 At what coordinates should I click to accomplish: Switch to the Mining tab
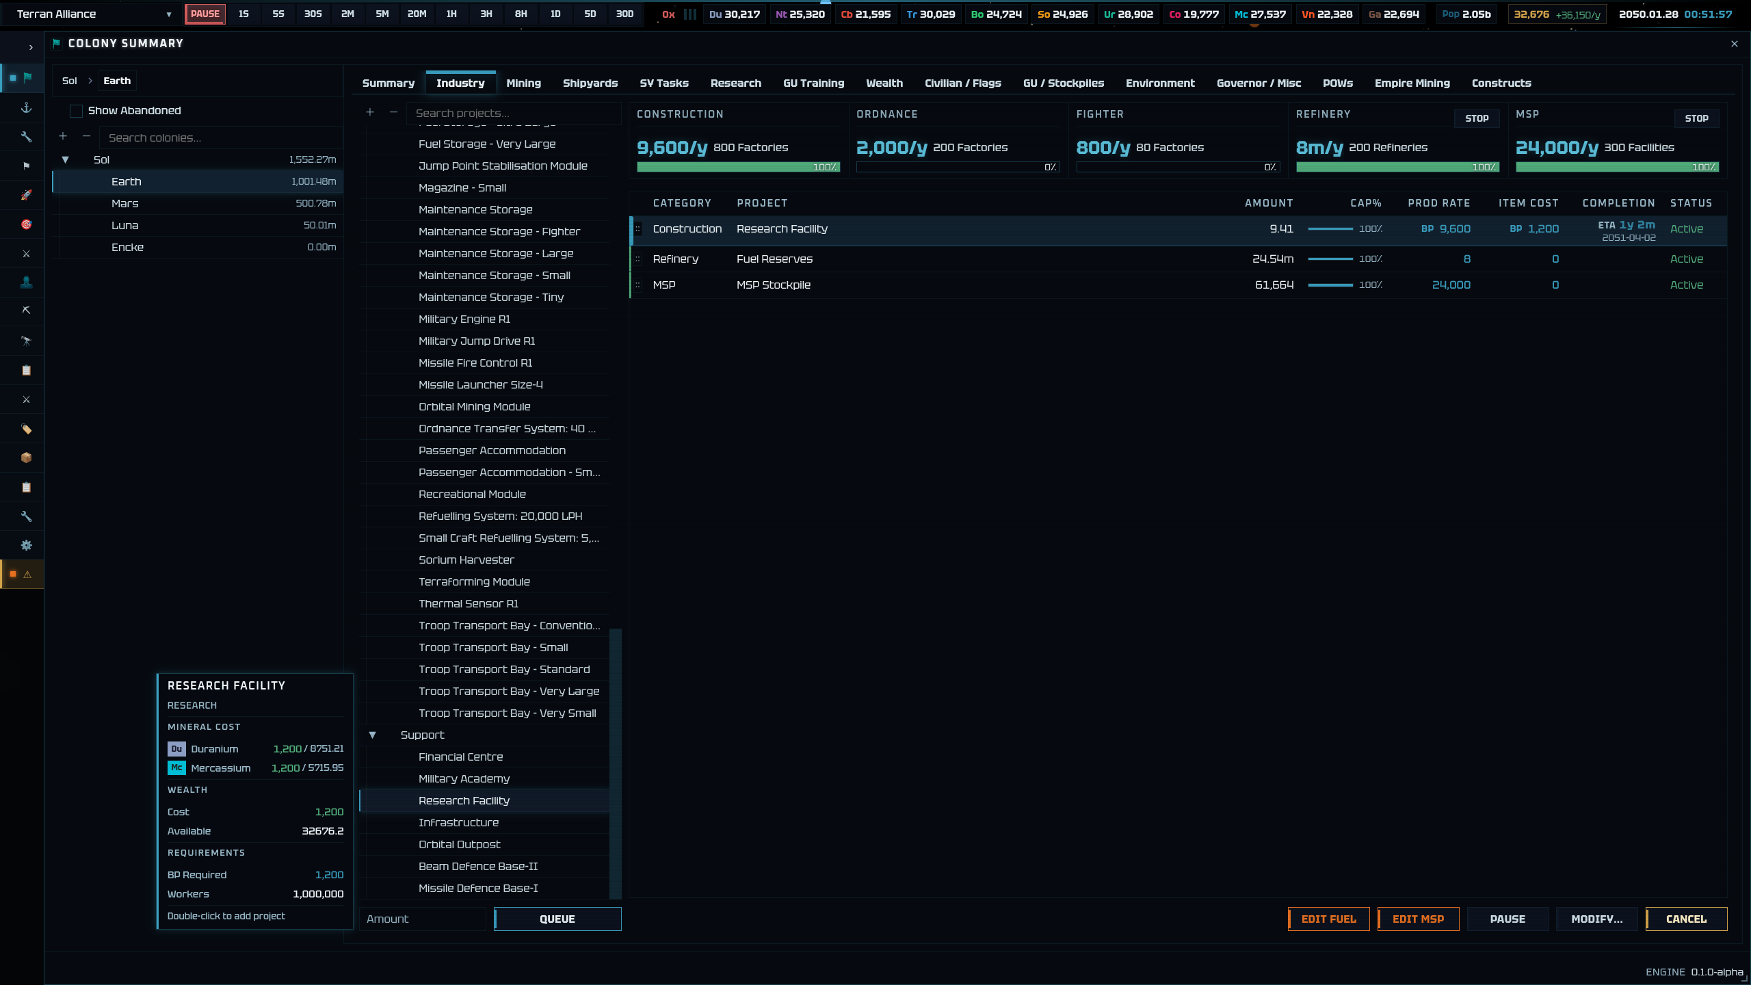tap(523, 83)
